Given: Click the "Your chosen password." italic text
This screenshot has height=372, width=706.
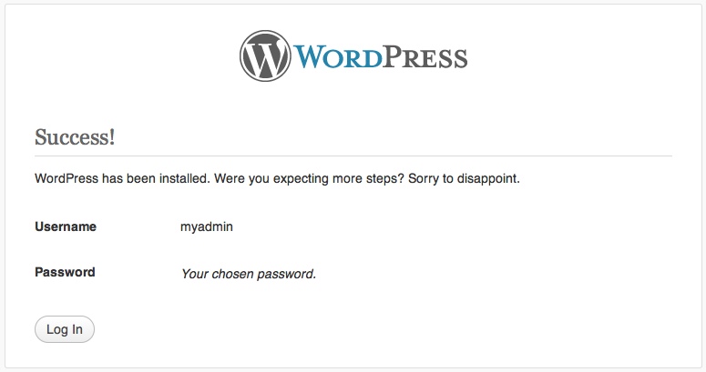Looking at the screenshot, I should click(249, 274).
